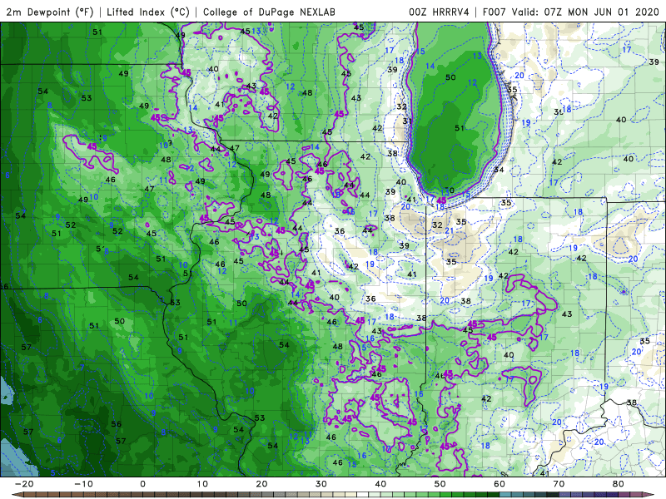
Task: Click the black dewpoint value "31"
Action: pyautogui.click(x=408, y=121)
